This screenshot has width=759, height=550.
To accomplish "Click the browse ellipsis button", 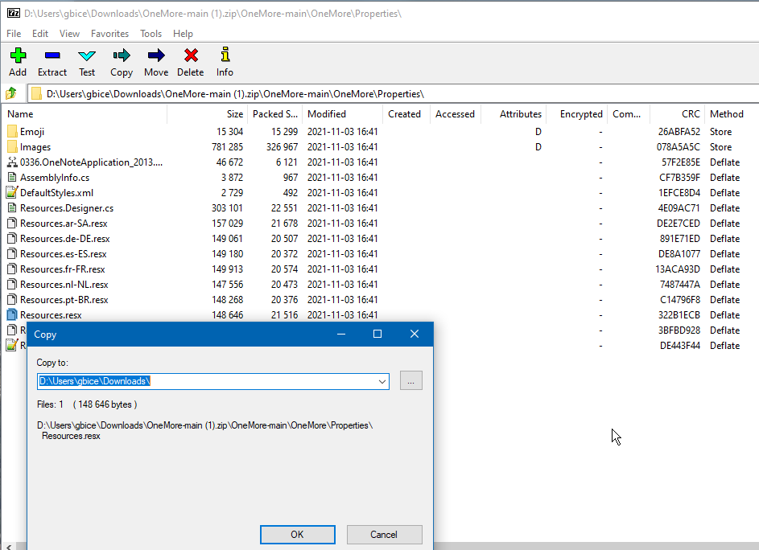I will click(410, 380).
